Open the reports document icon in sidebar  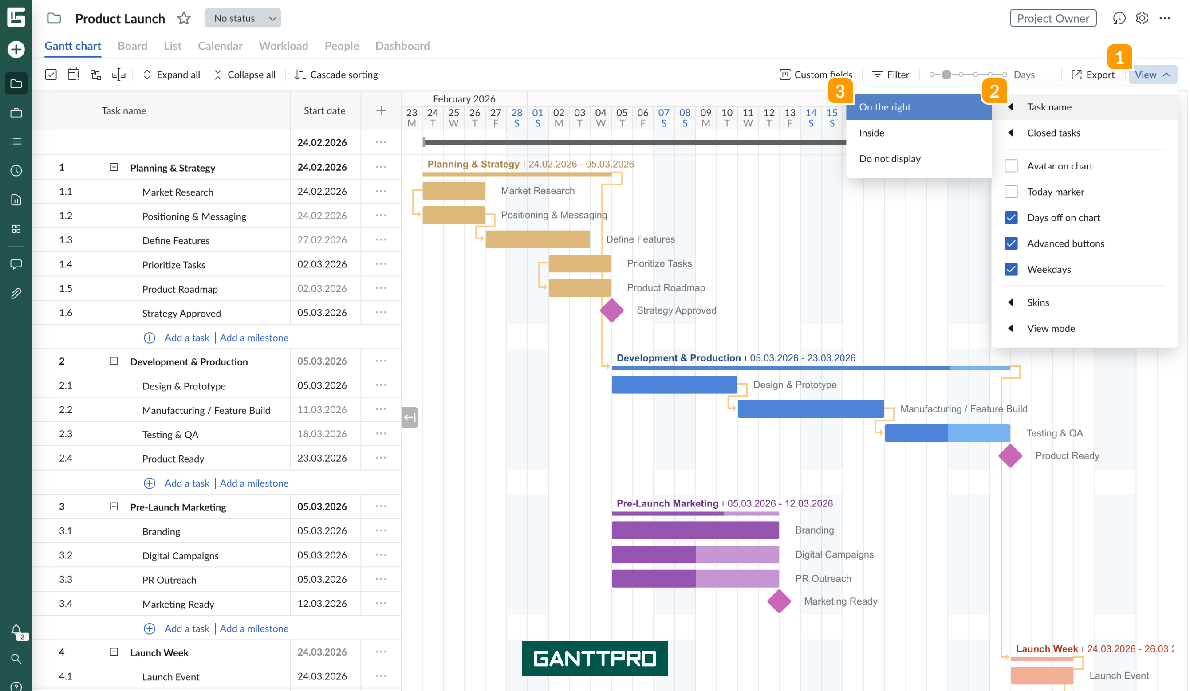16,200
